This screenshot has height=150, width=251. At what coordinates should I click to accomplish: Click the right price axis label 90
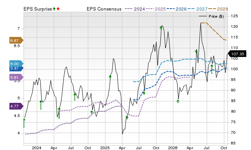coord(233,90)
